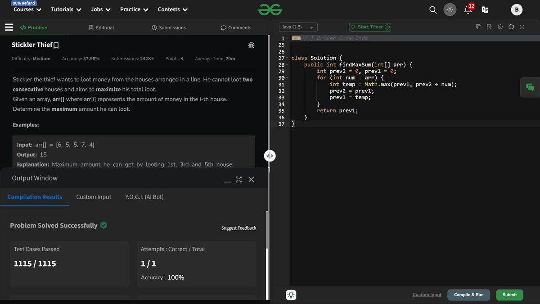Screen dimensions: 540x304
Task: Expand the Practice menu
Action: point(134,9)
